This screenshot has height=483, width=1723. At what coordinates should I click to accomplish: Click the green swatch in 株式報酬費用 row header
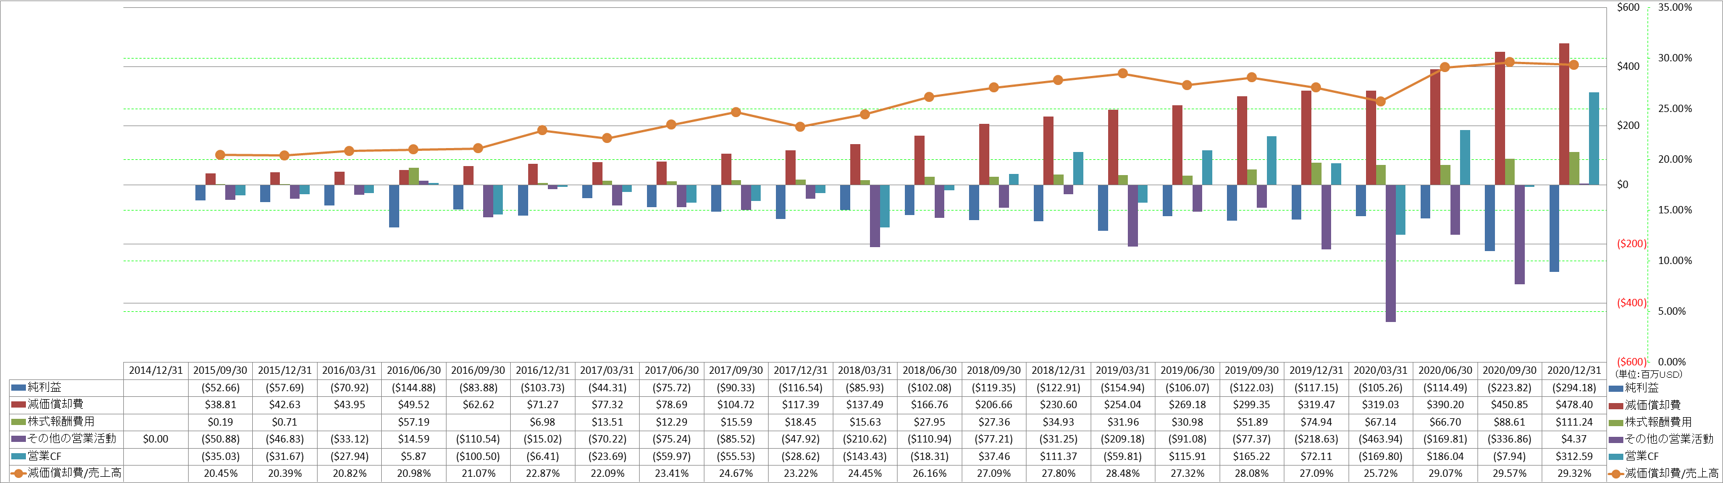(19, 422)
